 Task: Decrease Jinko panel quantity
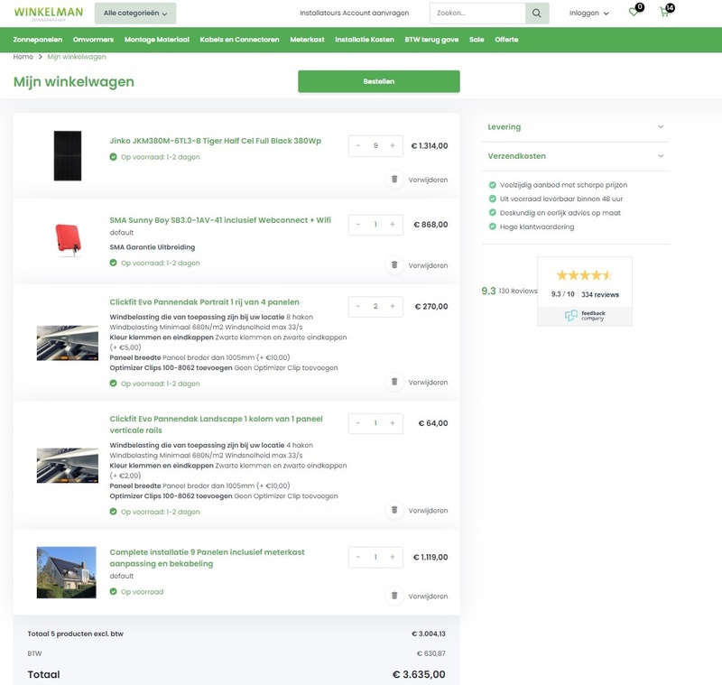point(357,145)
